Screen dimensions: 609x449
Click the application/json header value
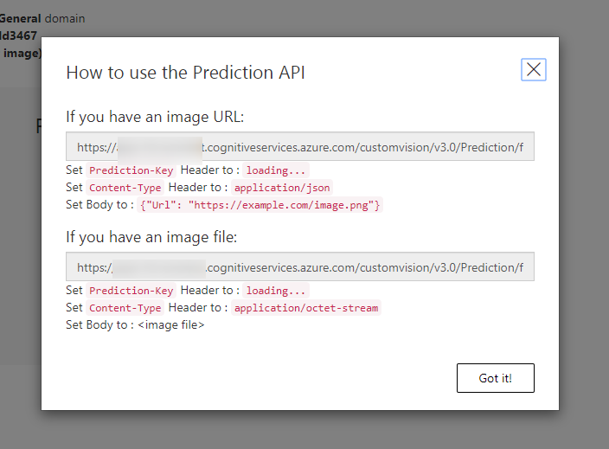coord(282,188)
